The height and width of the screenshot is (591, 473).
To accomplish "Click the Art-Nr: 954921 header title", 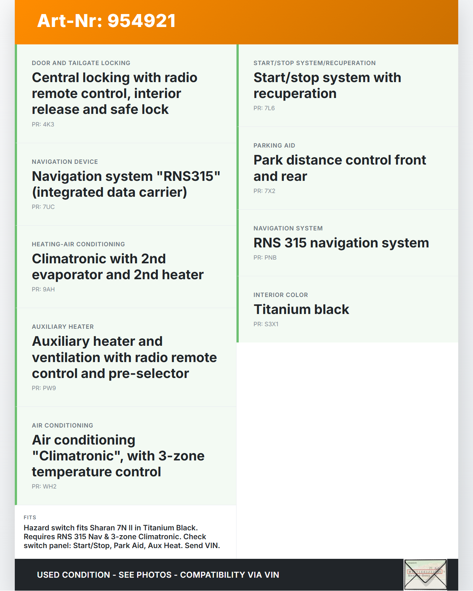I will [106, 21].
